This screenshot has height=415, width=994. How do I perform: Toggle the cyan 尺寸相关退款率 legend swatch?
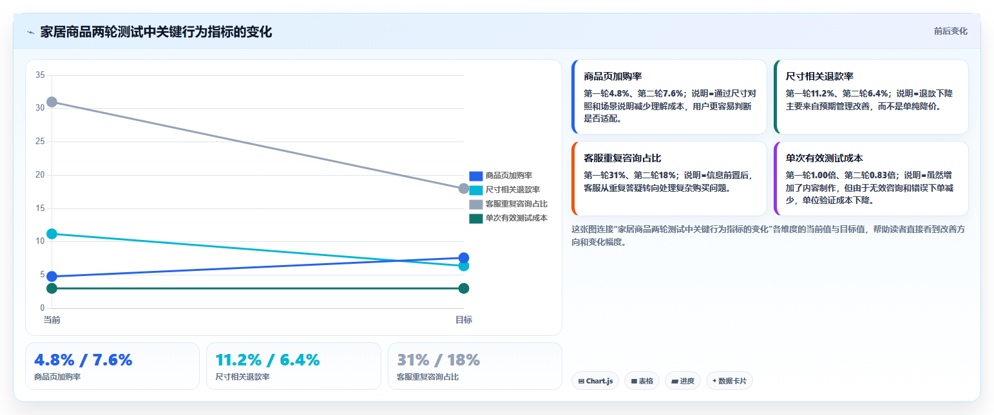click(x=476, y=190)
